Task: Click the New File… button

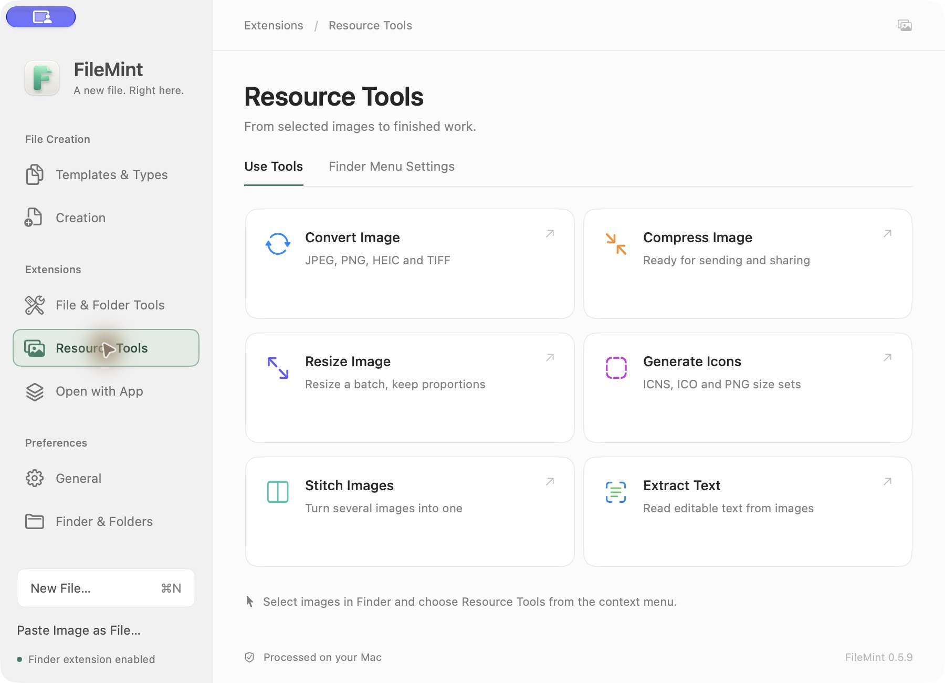Action: 106,588
